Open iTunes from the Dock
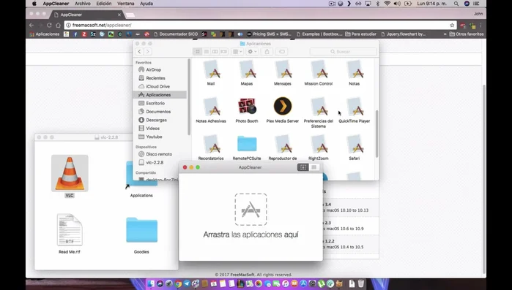The height and width of the screenshot is (290, 512). (x=286, y=284)
